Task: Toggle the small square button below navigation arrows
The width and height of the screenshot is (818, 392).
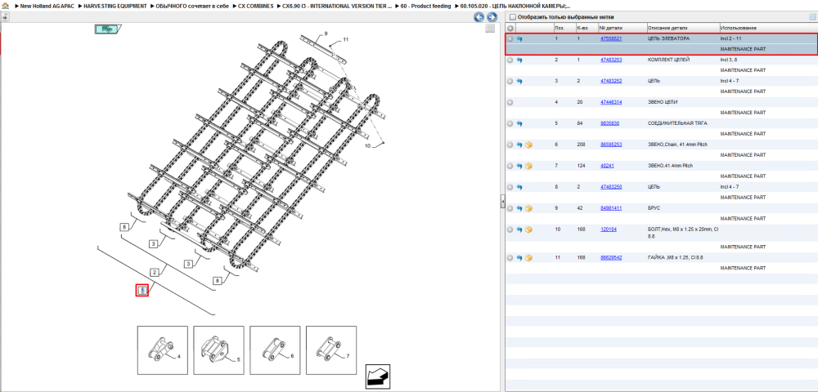Action: coord(489,28)
